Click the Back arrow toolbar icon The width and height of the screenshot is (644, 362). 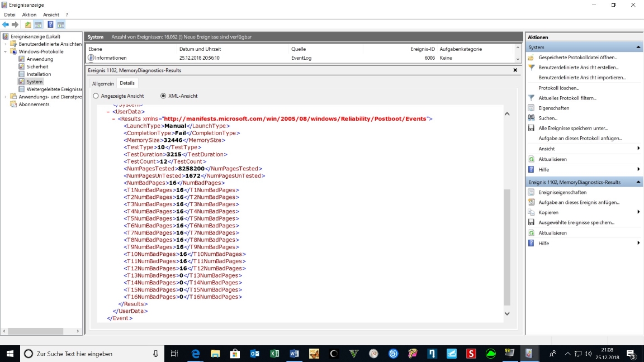pyautogui.click(x=6, y=25)
